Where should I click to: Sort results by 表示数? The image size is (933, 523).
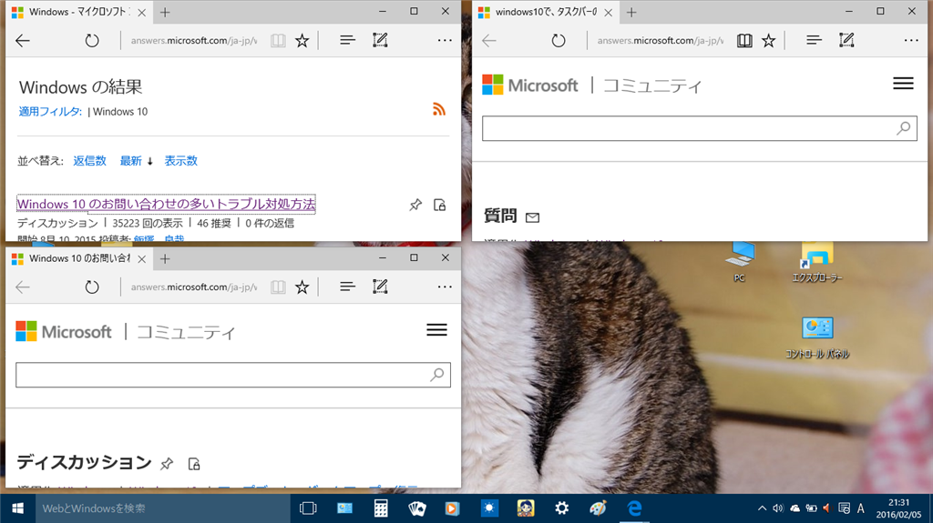(181, 160)
